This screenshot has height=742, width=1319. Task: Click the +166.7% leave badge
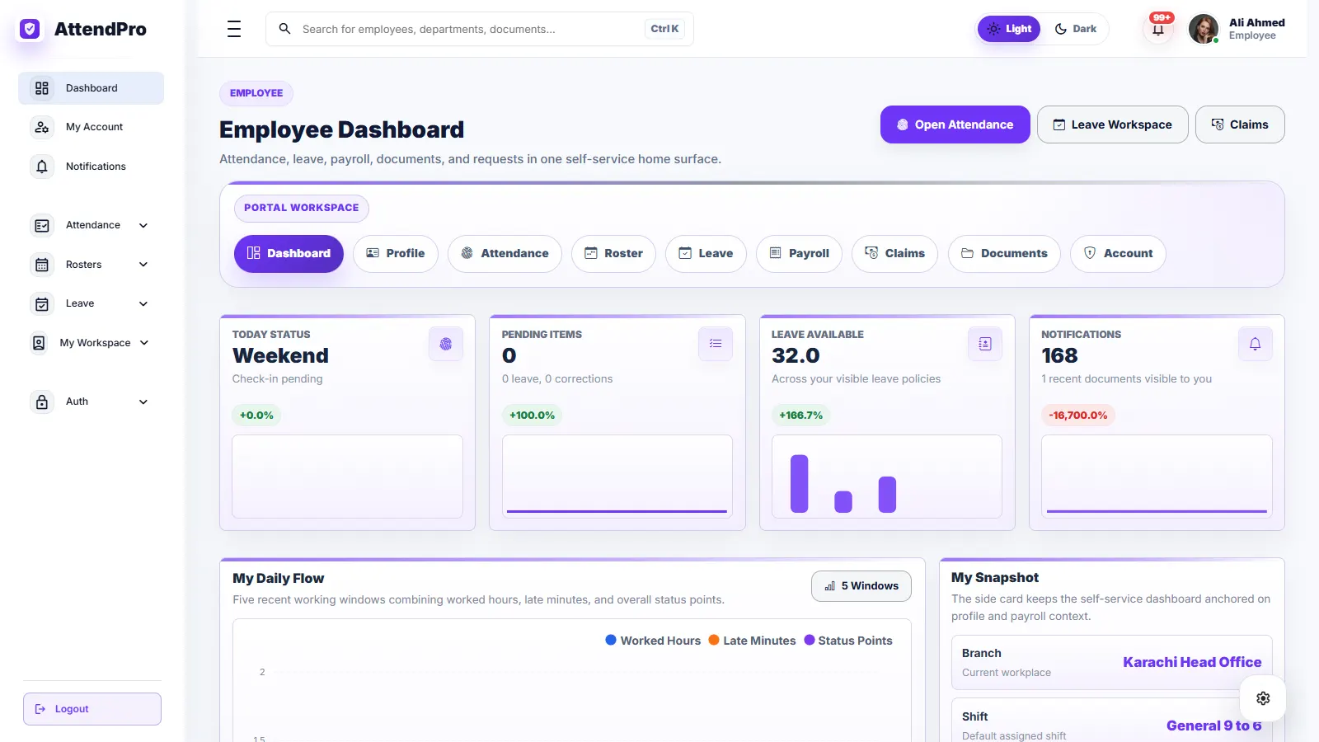click(x=801, y=416)
